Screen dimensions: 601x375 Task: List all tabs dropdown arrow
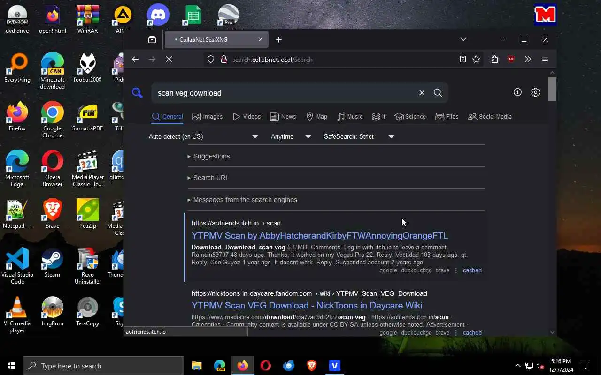(463, 39)
